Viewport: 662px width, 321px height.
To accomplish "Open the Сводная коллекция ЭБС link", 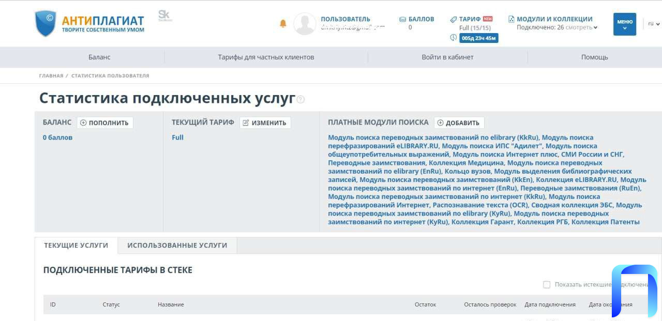I will [572, 205].
